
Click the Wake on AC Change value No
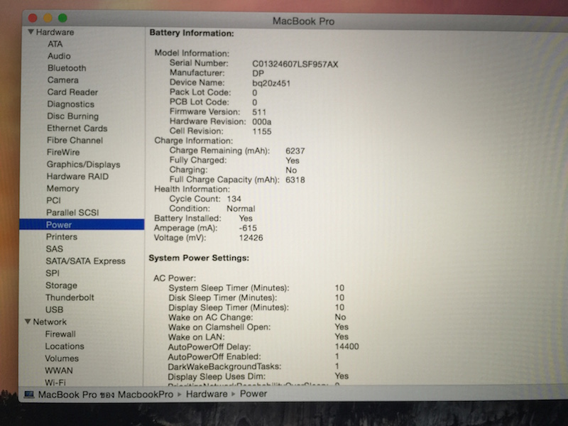coord(341,317)
